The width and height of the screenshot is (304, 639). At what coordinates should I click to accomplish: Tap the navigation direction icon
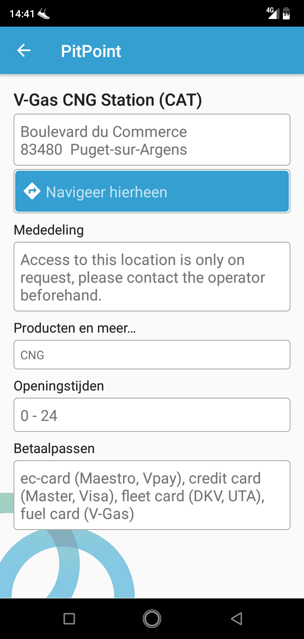(32, 191)
